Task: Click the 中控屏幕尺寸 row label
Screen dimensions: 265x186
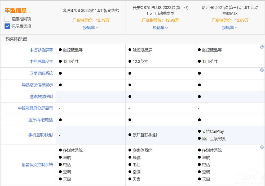Action: point(41,62)
